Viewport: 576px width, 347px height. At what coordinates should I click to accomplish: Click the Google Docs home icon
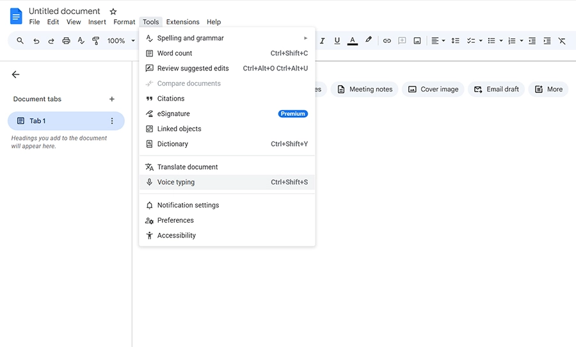pos(16,16)
